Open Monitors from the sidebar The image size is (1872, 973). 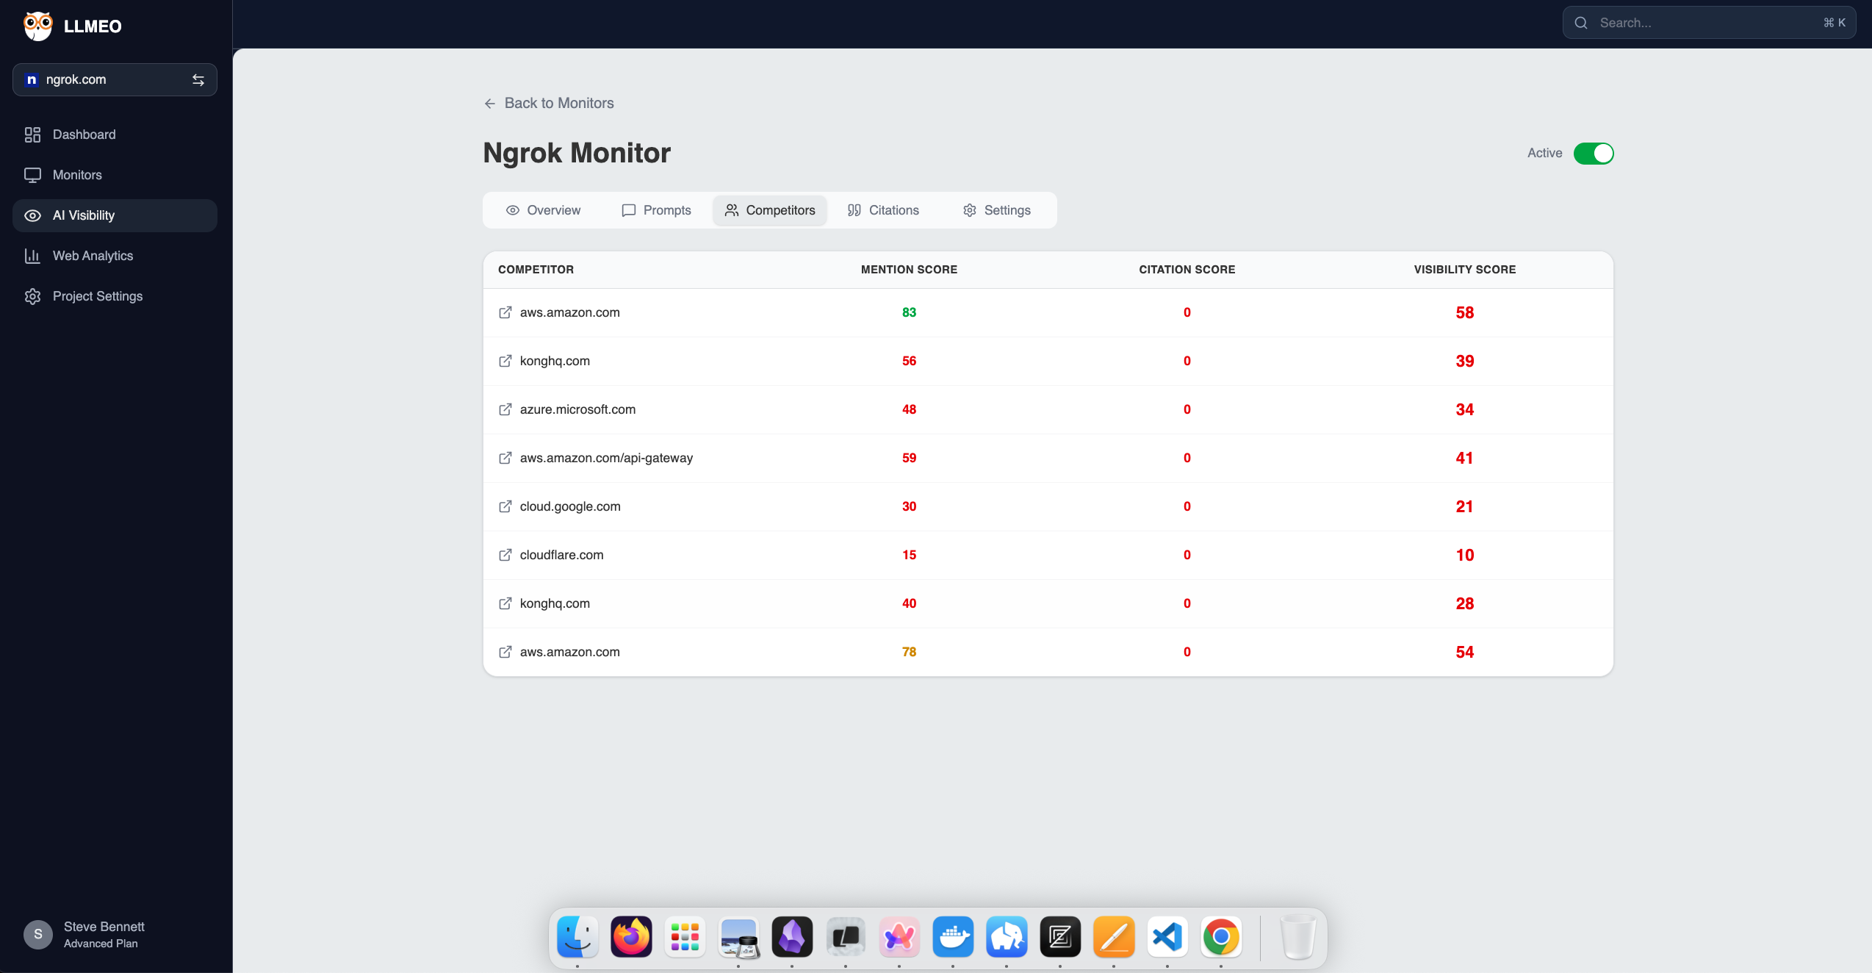point(76,175)
